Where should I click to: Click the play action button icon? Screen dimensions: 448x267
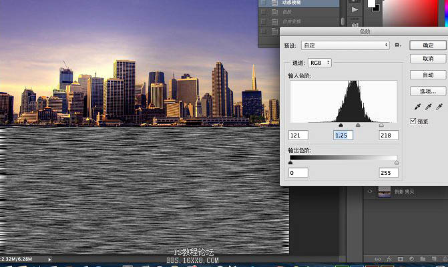[x=354, y=10]
